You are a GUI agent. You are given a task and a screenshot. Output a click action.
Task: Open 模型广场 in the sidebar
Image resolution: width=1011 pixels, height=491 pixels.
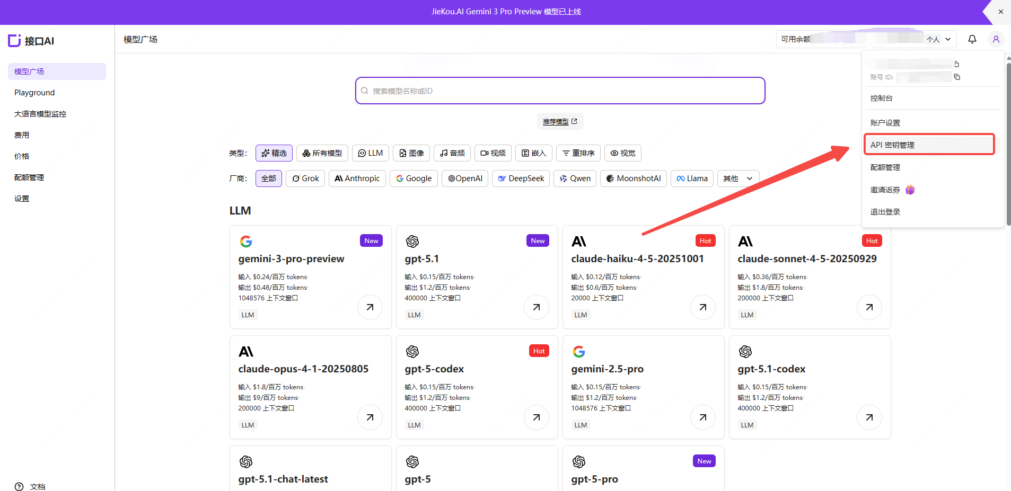point(57,72)
